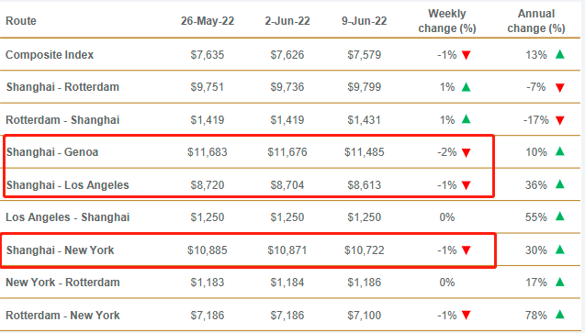Click the green weekly arrow in Shanghai - Rotterdam row

[466, 87]
